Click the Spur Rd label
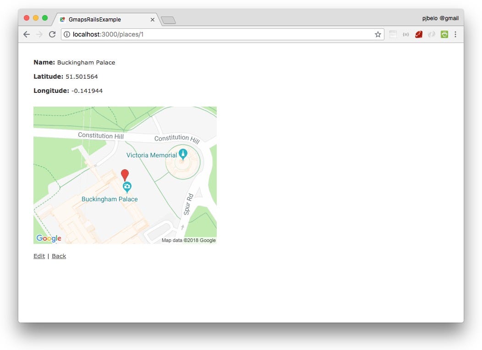 (188, 204)
